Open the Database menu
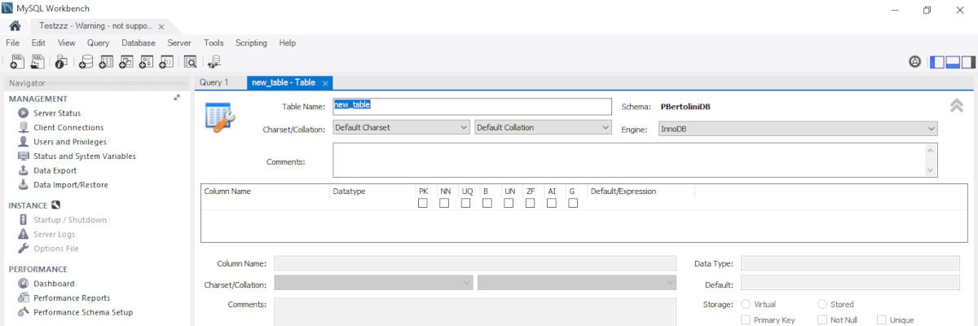This screenshot has width=978, height=326. coord(139,42)
